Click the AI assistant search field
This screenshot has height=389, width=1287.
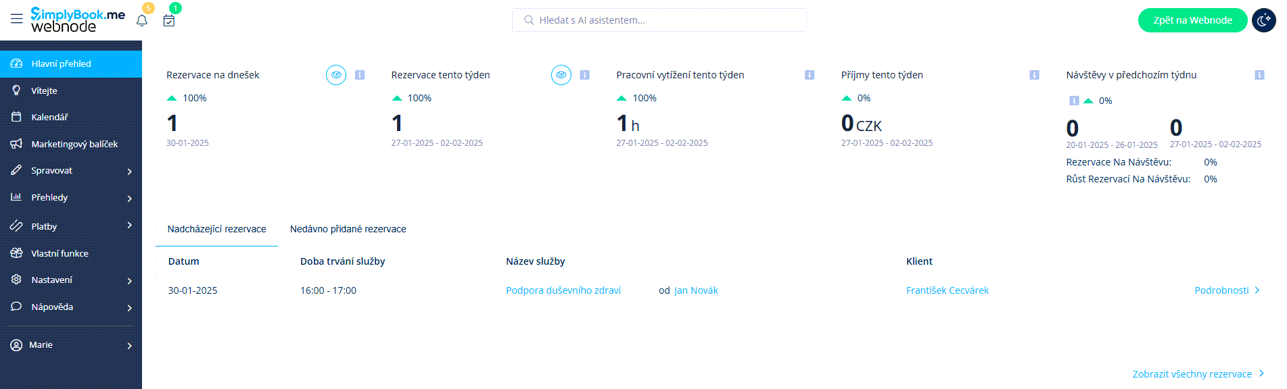point(659,20)
